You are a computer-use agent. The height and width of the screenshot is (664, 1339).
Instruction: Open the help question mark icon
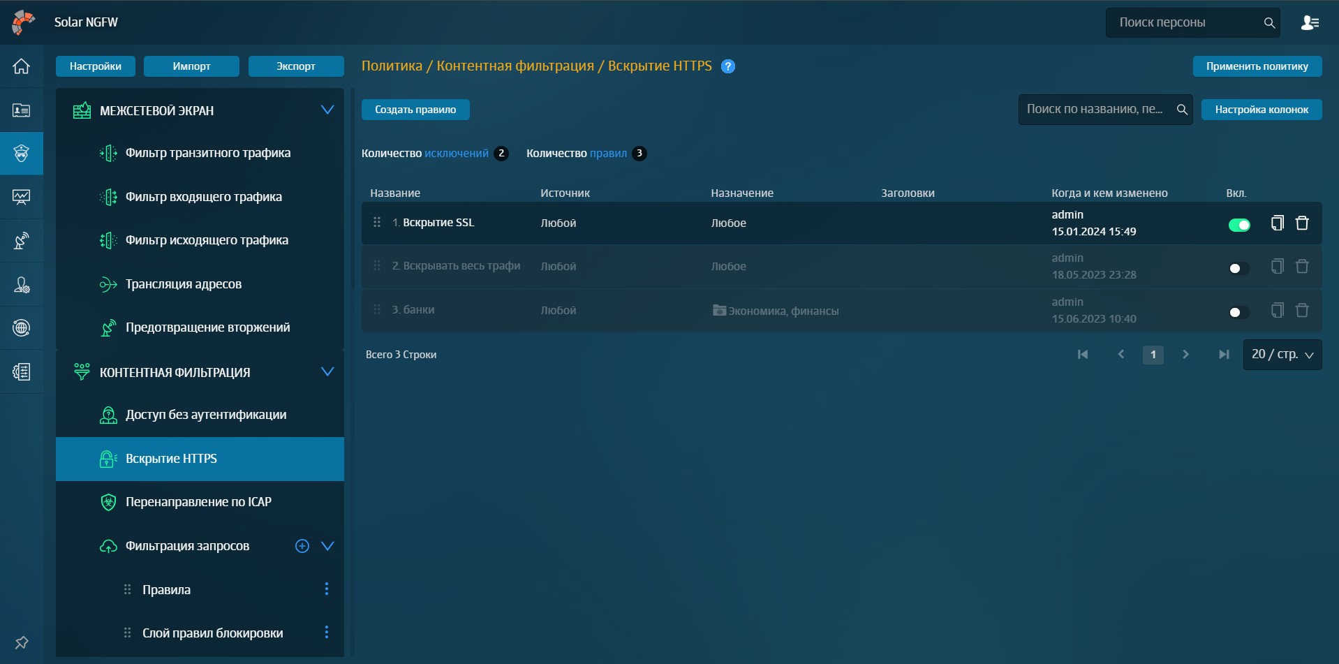(728, 66)
